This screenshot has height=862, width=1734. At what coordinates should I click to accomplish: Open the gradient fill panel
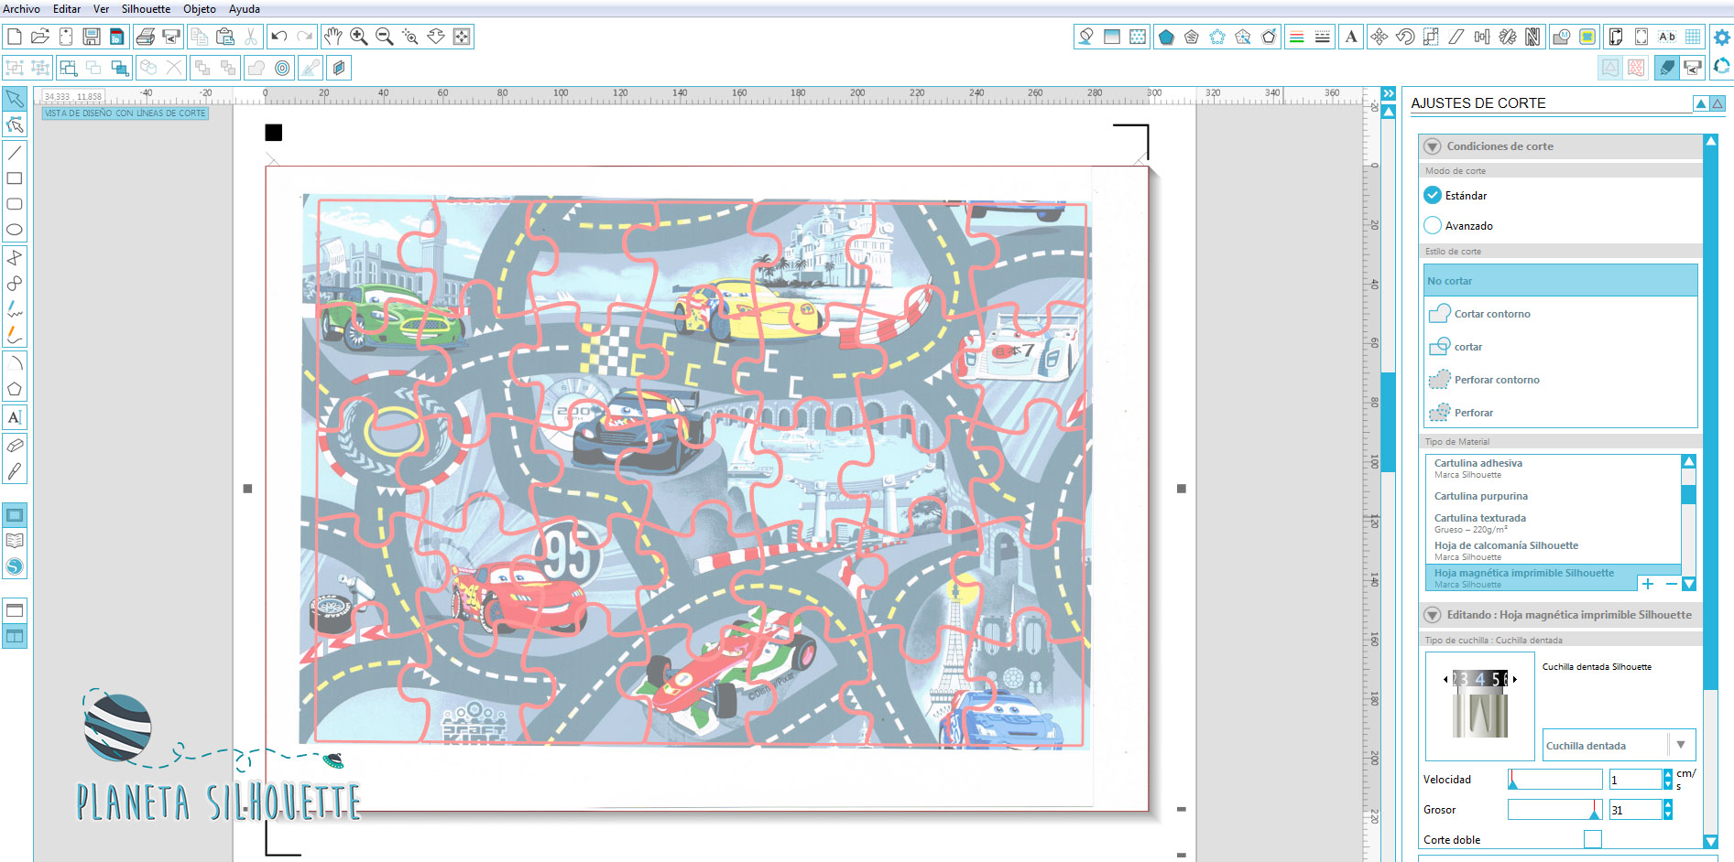click(1112, 37)
